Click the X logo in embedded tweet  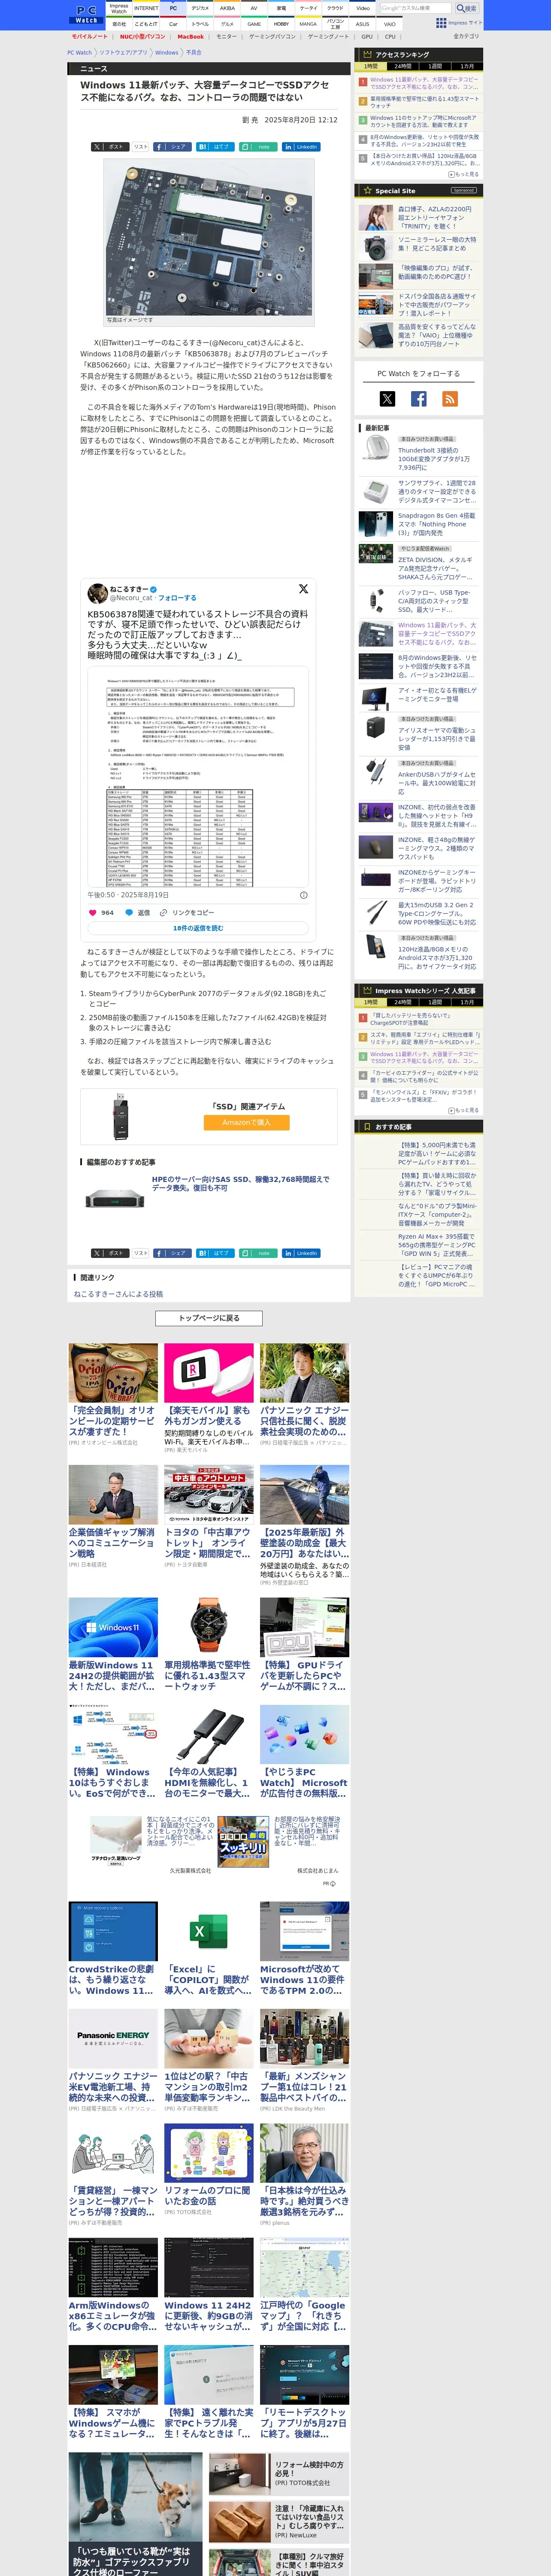303,589
